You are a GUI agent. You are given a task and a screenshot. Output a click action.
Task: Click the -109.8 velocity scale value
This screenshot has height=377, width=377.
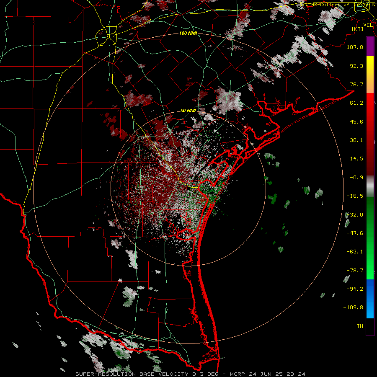353,307
